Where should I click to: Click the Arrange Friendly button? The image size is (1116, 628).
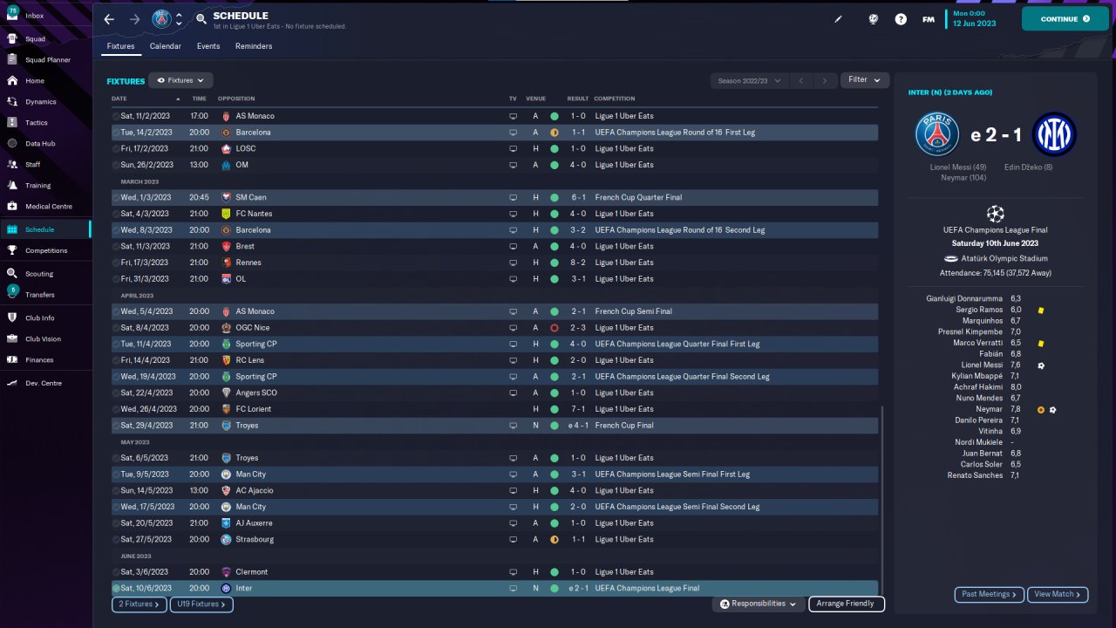[847, 604]
